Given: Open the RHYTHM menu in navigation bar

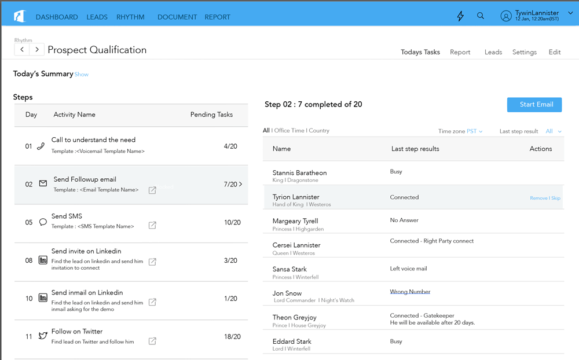Looking at the screenshot, I should click(130, 17).
